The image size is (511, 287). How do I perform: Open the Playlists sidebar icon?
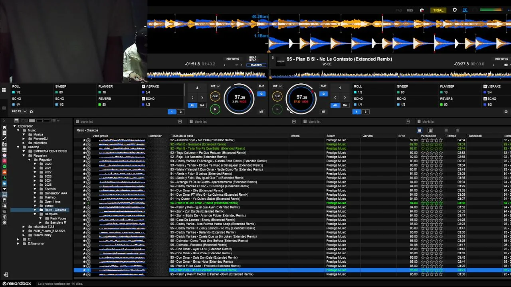(x=4, y=133)
